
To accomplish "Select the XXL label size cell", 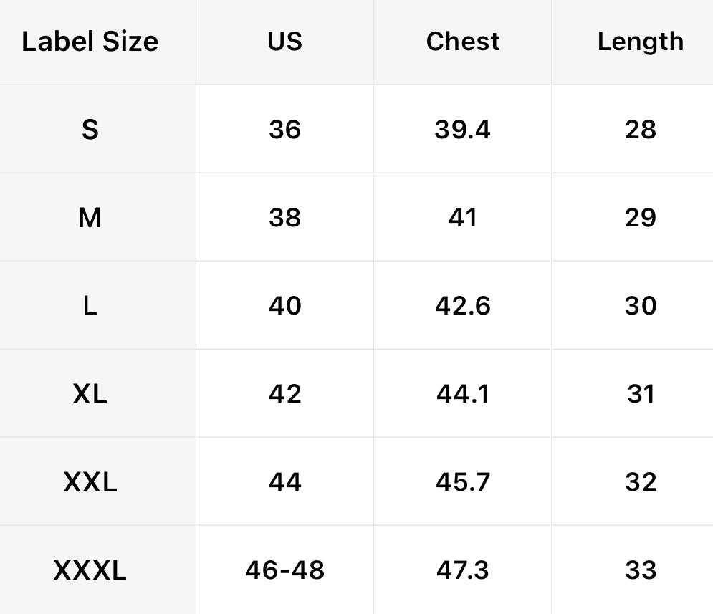I will coord(90,482).
